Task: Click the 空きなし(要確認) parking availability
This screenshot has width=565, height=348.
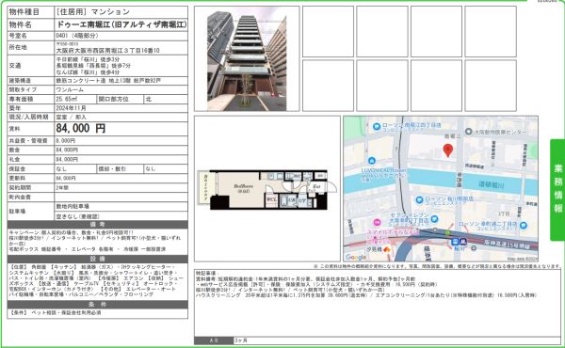Action: pos(77,216)
